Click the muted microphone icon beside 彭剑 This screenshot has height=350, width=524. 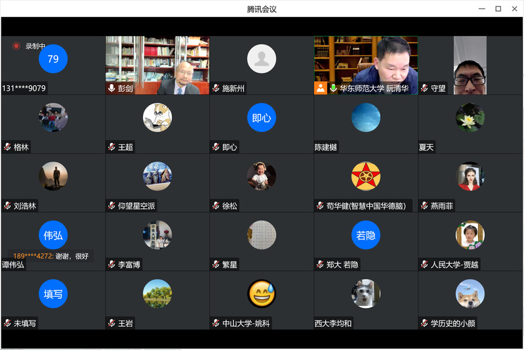[x=111, y=88]
